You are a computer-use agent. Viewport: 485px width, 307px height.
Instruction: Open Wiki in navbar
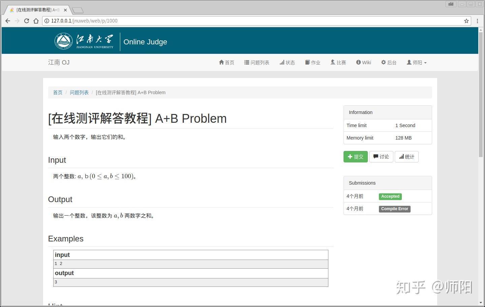pos(364,63)
